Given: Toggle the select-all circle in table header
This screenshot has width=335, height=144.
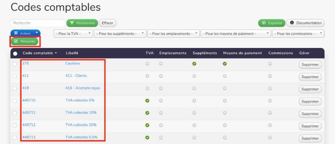Looking at the screenshot, I should point(15,54).
